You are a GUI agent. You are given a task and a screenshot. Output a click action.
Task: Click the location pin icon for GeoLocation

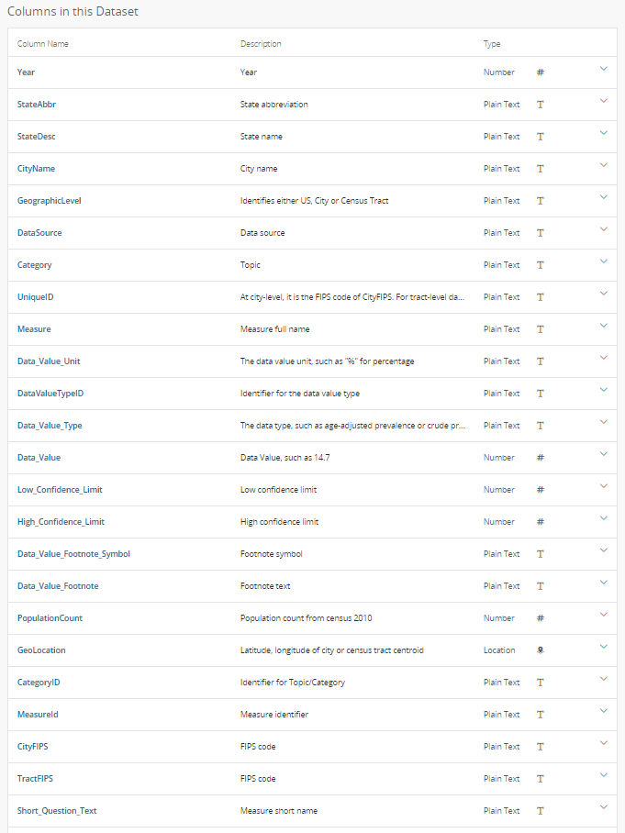tap(541, 650)
